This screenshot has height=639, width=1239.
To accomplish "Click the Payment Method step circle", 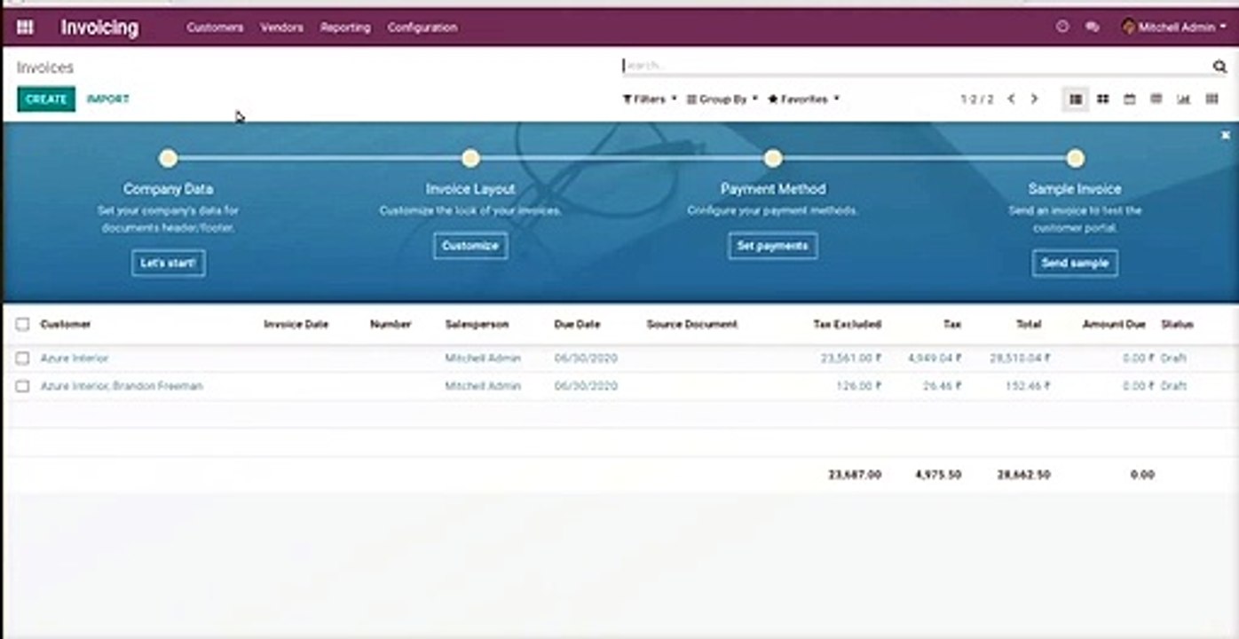I will point(773,159).
